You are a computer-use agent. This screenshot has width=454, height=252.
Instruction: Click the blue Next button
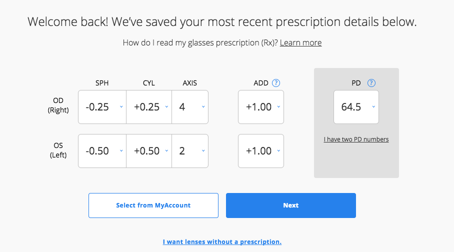290,205
